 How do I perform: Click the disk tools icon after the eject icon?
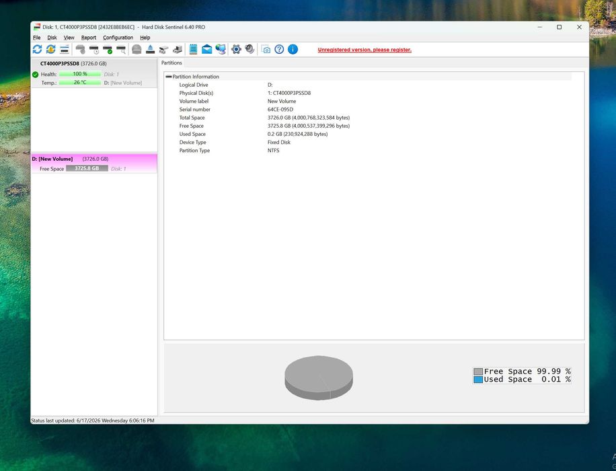[164, 49]
